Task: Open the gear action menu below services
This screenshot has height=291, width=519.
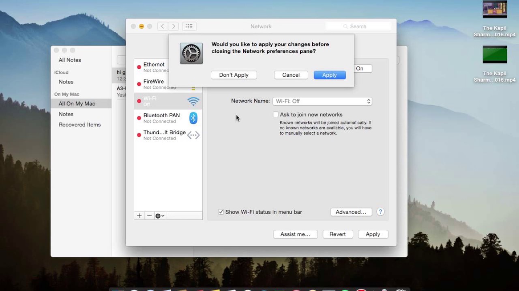Action: tap(160, 216)
